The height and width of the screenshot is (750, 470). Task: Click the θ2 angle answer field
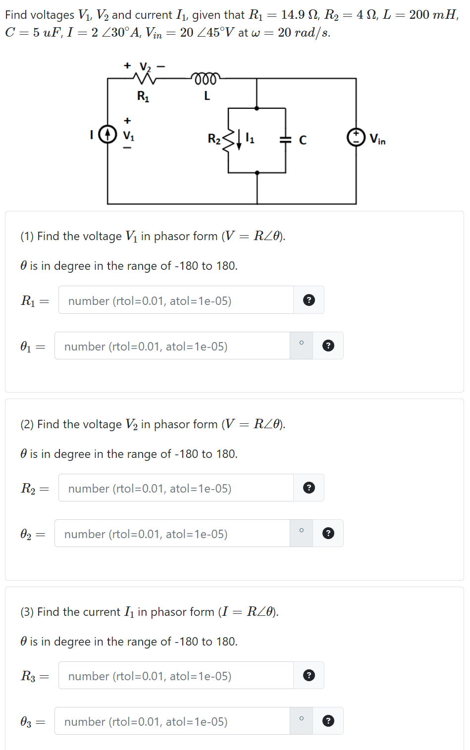(172, 533)
